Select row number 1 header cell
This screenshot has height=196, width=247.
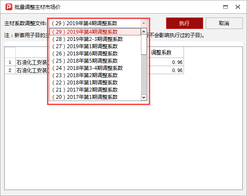(x=10, y=62)
